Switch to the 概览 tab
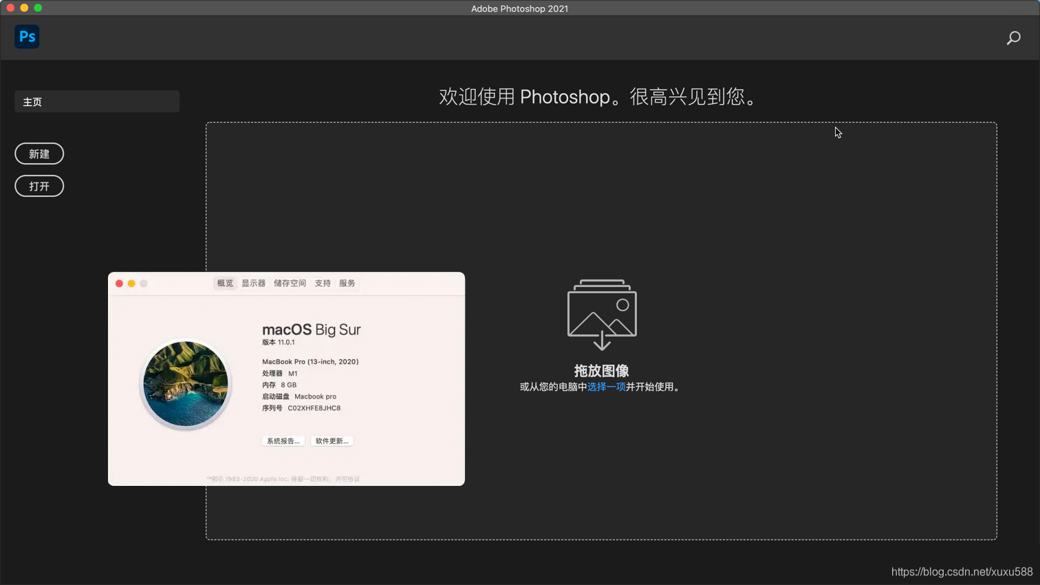 225,283
